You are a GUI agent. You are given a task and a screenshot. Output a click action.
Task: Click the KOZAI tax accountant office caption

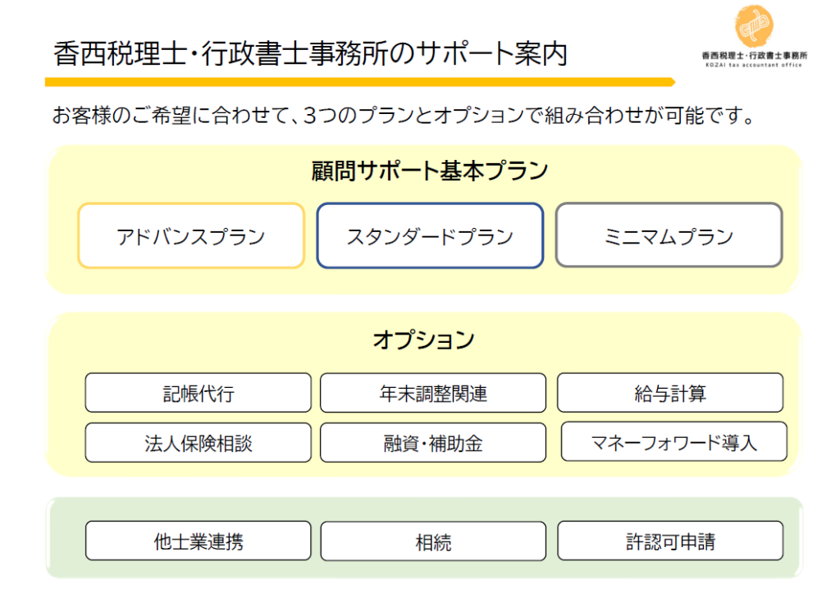[754, 65]
